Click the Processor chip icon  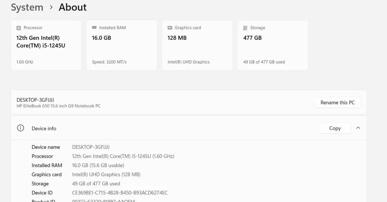coord(19,28)
